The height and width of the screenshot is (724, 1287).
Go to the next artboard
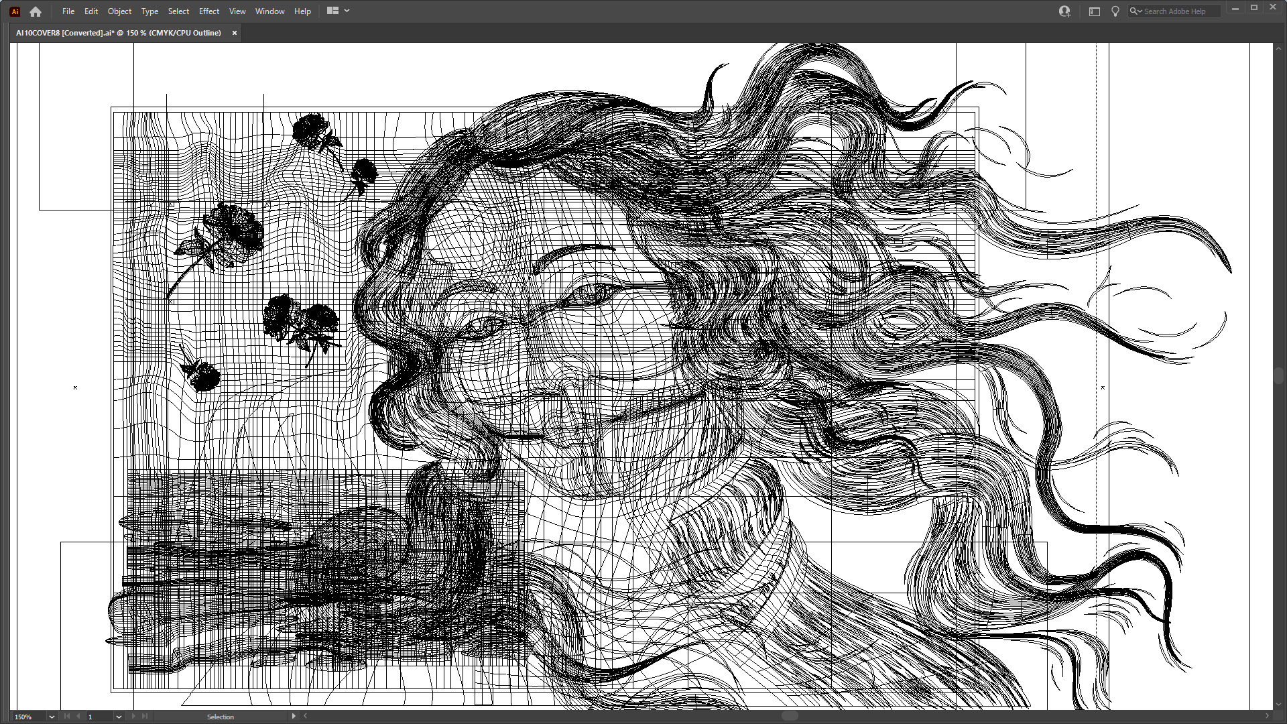[x=133, y=717]
